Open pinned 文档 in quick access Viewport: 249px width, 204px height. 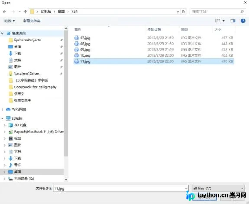17,60
